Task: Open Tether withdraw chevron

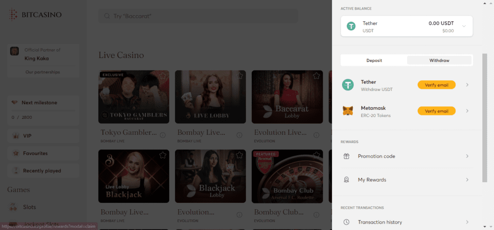Action: click(467, 85)
